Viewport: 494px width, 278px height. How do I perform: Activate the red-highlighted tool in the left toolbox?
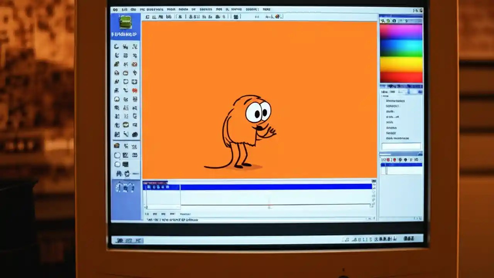[134, 90]
